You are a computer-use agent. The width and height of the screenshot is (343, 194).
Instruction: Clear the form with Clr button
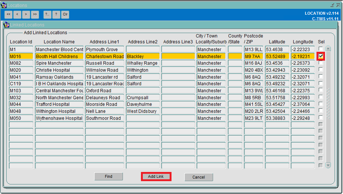pos(65,14)
